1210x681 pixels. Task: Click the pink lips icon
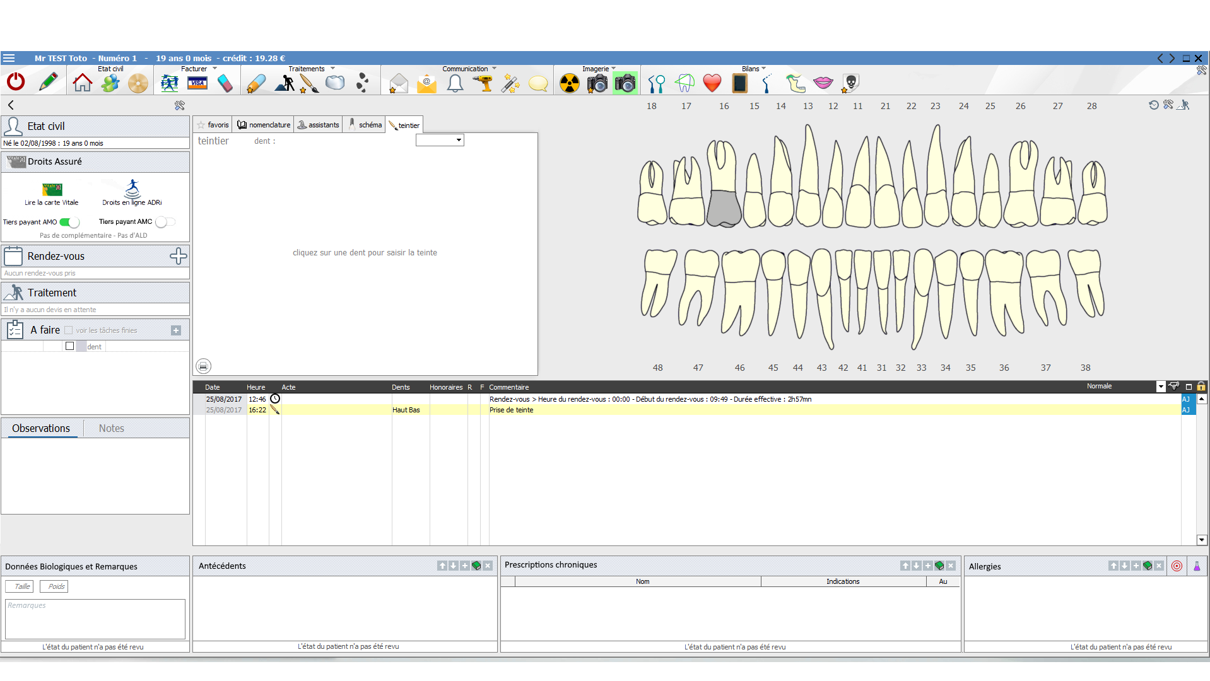click(x=823, y=83)
